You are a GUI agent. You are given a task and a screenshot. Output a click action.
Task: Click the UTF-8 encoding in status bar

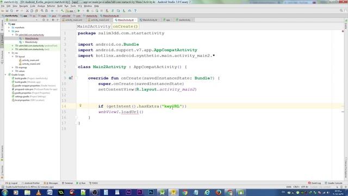coord(304,187)
